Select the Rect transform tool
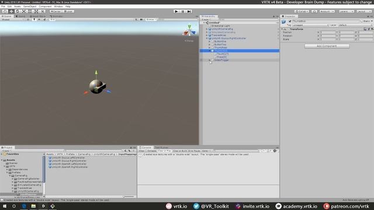 point(30,12)
